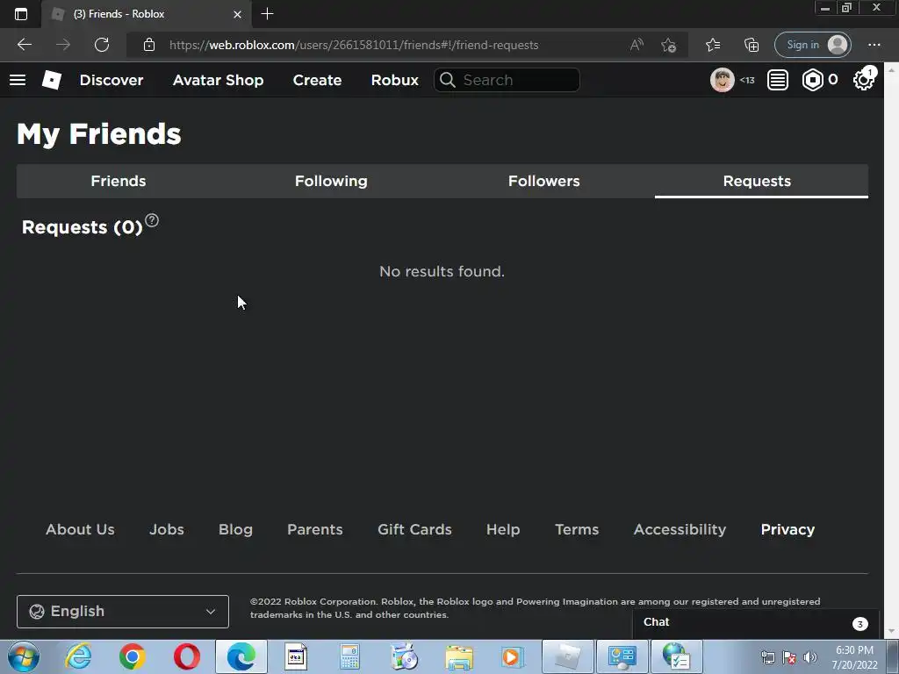Add this page to favorites star icon
The image size is (899, 674).
pyautogui.click(x=668, y=45)
